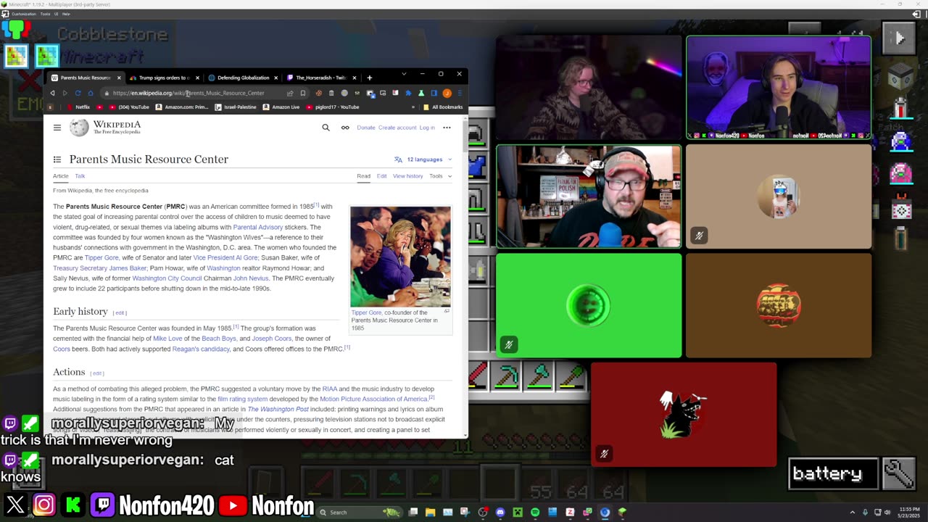Click the Twitch icon in stream overlay
928x522 pixels.
(x=102, y=505)
